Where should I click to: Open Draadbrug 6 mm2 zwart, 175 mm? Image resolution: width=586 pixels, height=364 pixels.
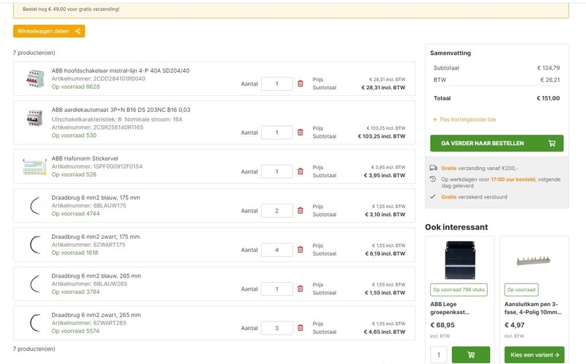click(x=96, y=237)
